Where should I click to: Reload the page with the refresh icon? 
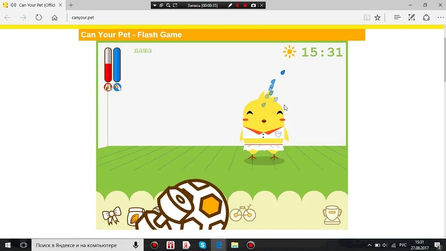[39, 17]
